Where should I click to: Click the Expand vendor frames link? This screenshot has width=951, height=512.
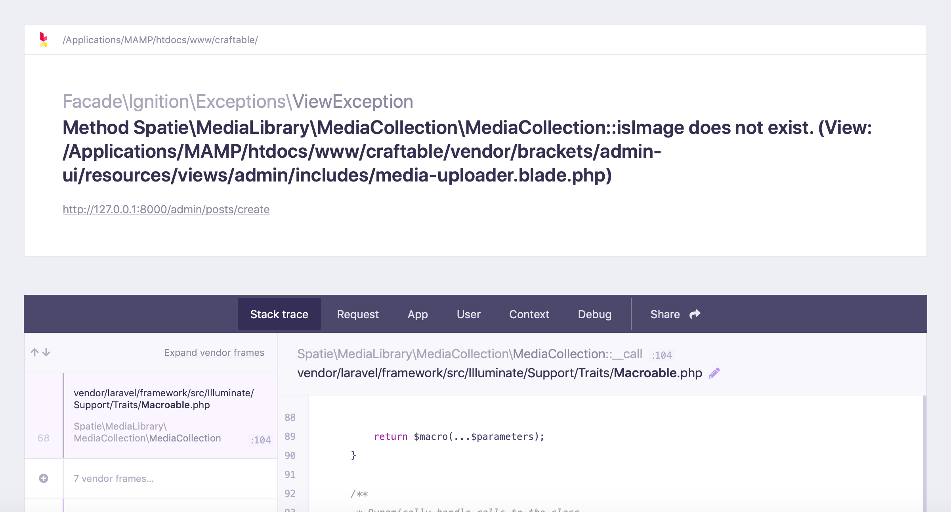(214, 352)
